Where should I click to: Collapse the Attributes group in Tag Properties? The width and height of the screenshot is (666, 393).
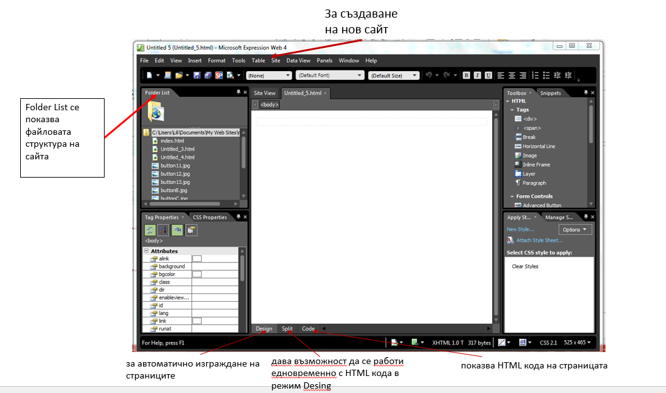pyautogui.click(x=147, y=251)
